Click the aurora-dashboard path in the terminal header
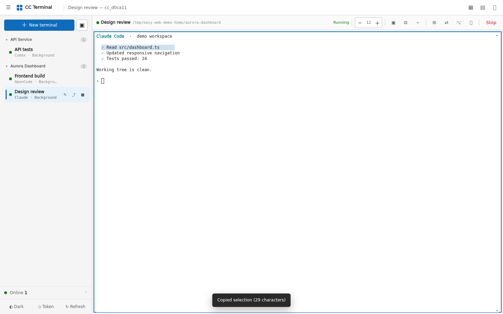Screen dimensions: 503x314 (x=176, y=23)
